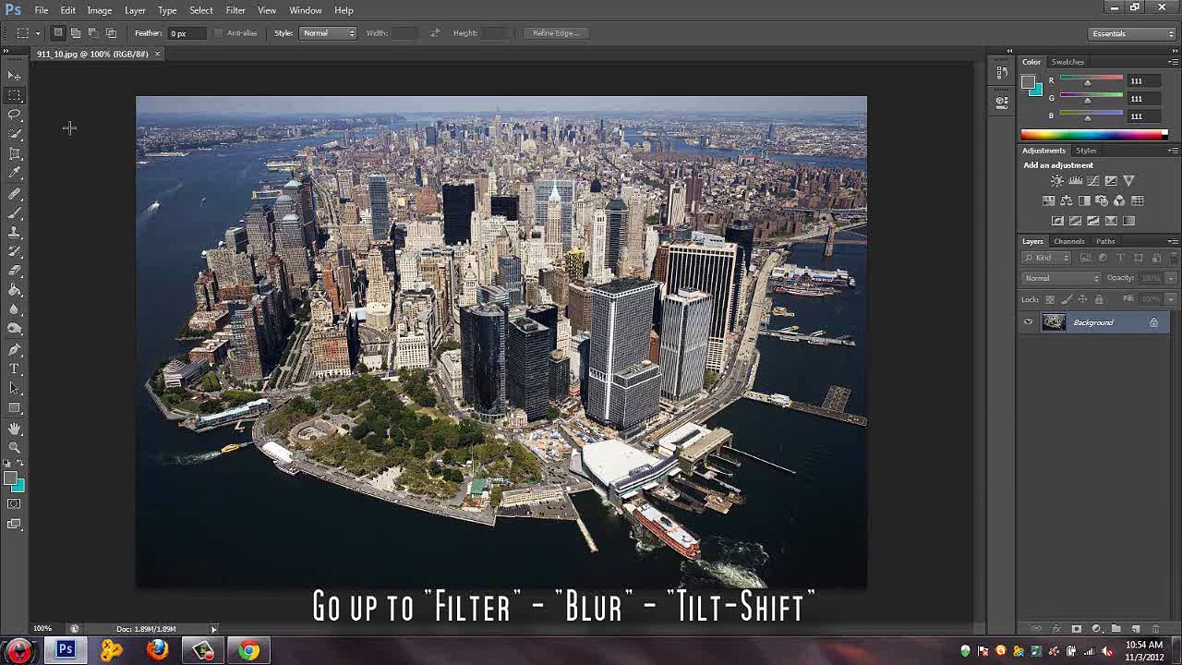The height and width of the screenshot is (665, 1182).
Task: Select the Rectangle shape tool
Action: coord(15,408)
